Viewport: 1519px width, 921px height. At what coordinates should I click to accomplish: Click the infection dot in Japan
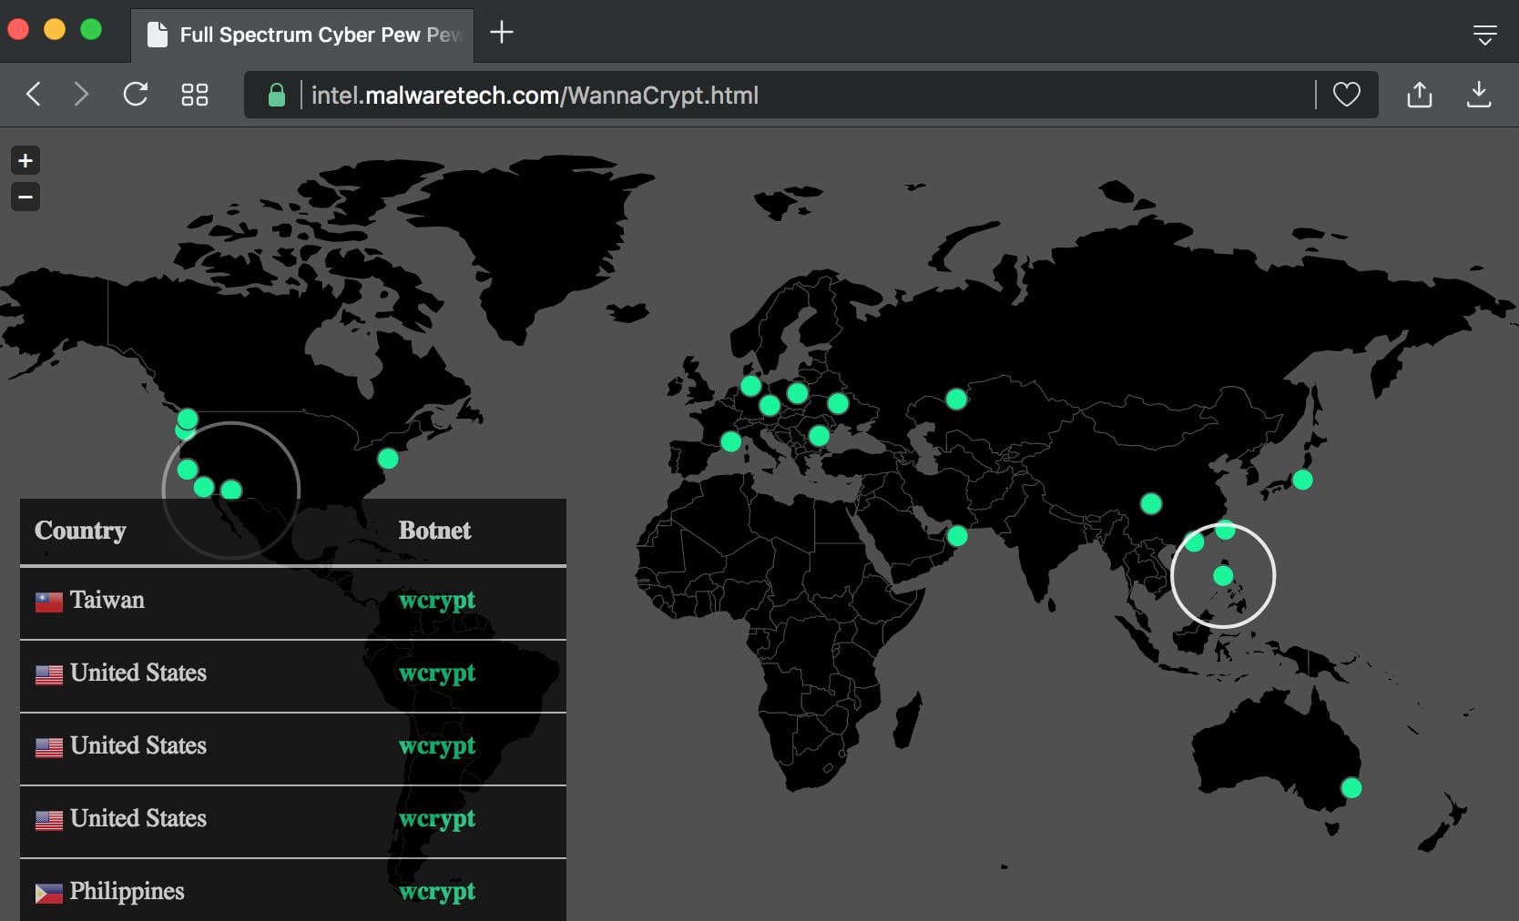tap(1303, 480)
